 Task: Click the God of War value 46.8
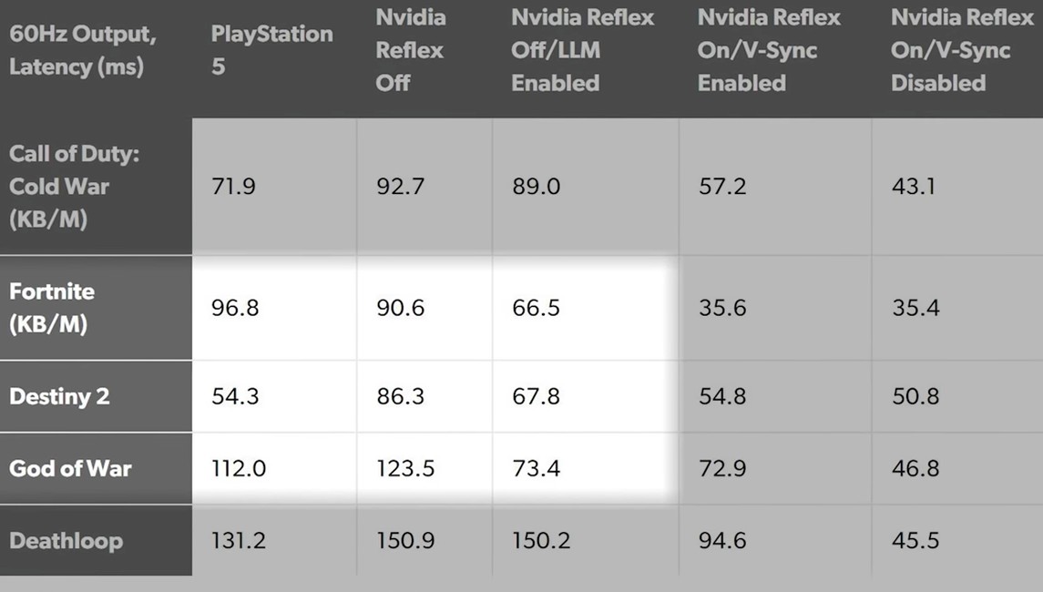[x=915, y=468]
